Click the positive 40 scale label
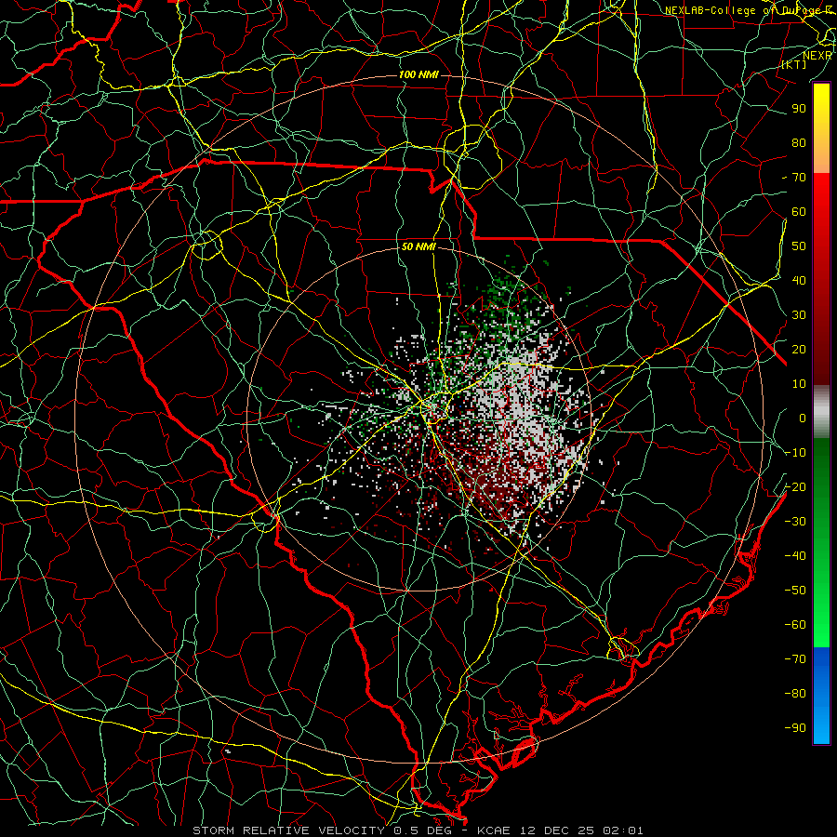837x837 pixels. pos(799,281)
